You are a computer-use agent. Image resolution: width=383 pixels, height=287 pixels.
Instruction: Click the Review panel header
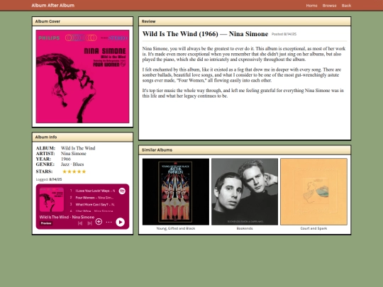[x=245, y=21]
